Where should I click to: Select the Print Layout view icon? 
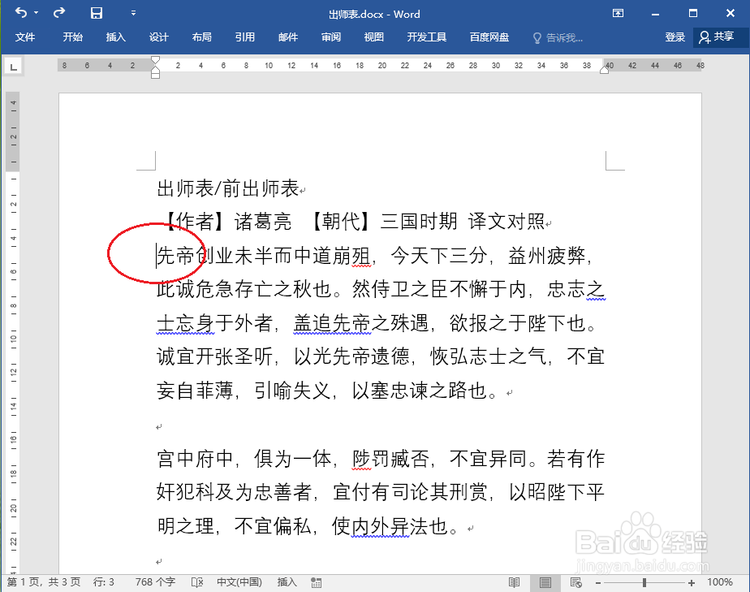(x=545, y=581)
